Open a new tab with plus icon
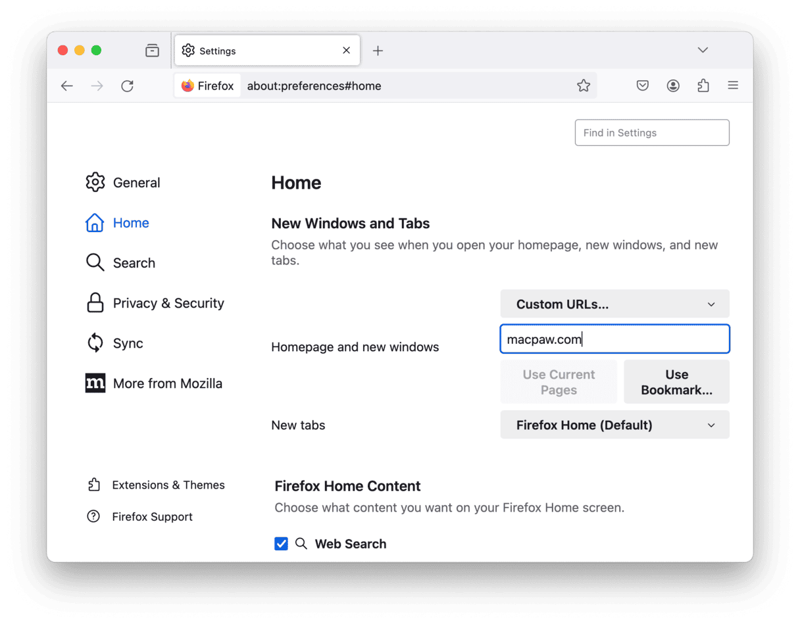Screen dimensions: 800x624 pos(378,51)
